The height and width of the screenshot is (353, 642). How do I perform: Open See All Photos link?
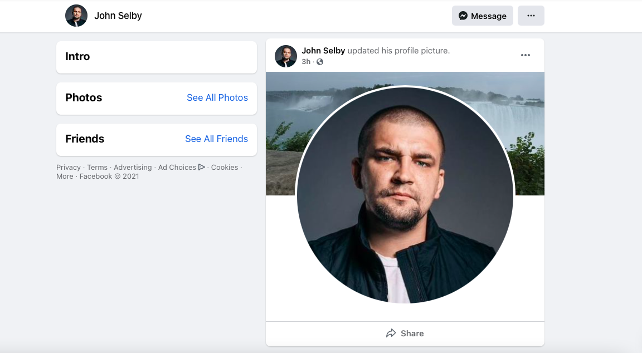click(217, 97)
